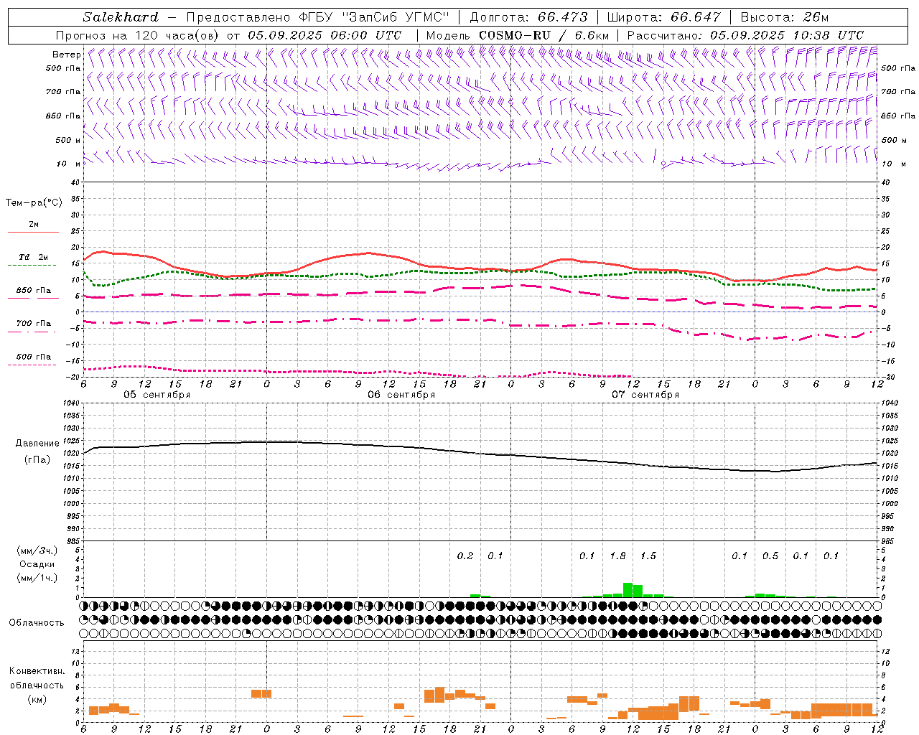The width and height of the screenshot is (919, 735).
Task: Click the '0.2' three-hour precipitation value
Action: point(465,556)
